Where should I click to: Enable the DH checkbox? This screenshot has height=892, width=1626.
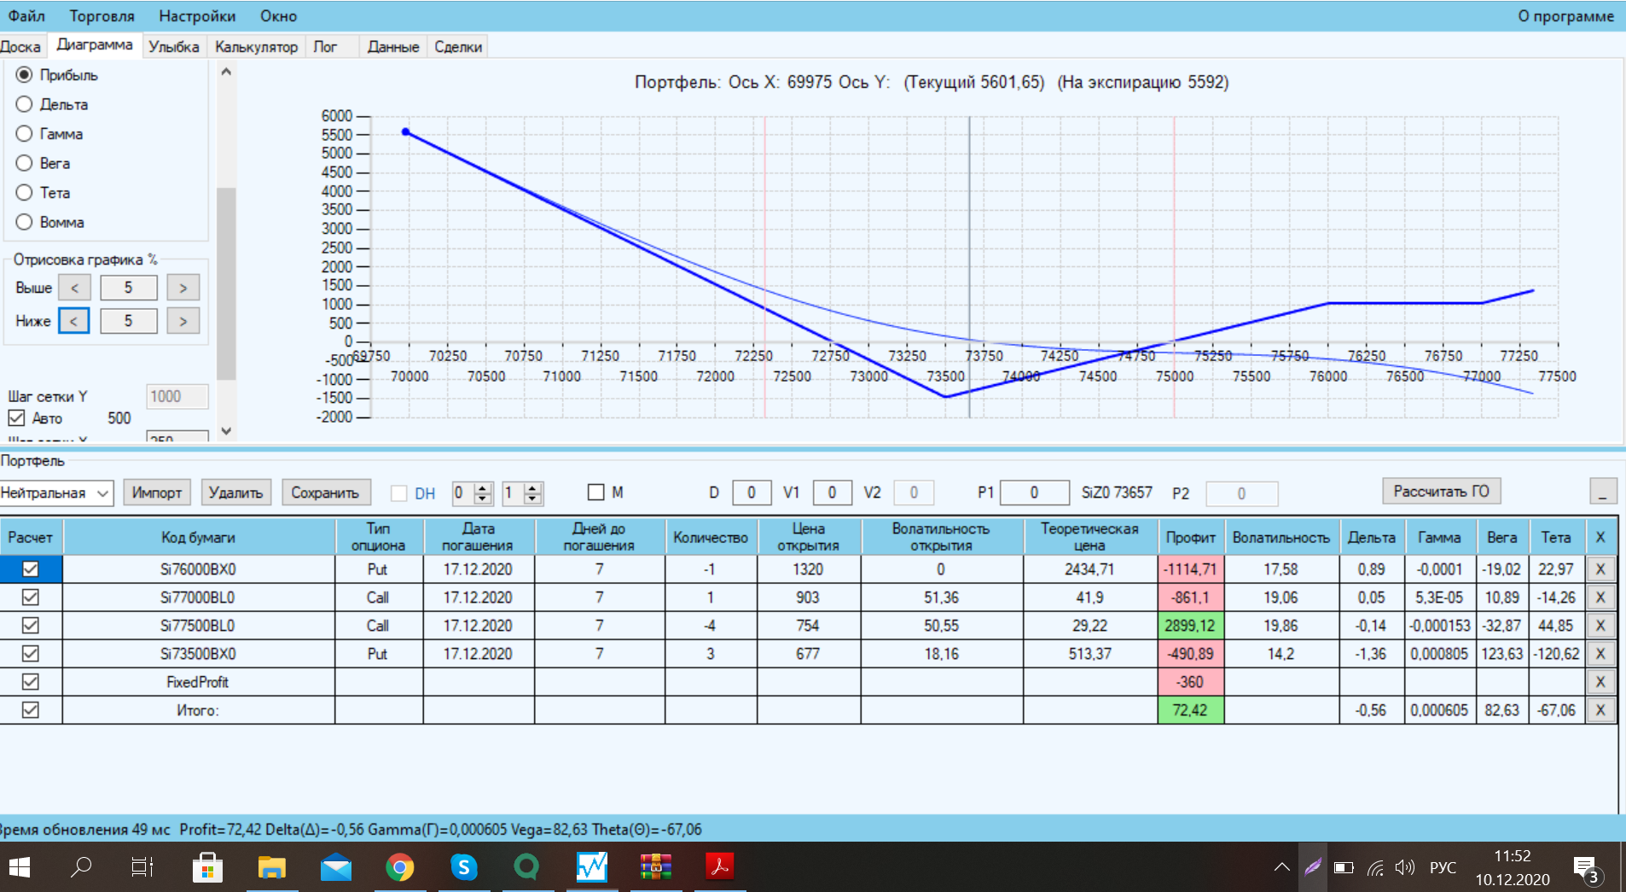click(x=398, y=493)
